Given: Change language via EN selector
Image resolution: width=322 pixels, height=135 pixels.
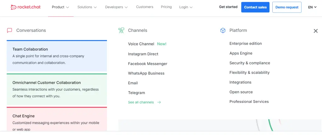Looking at the screenshot, I should (312, 7).
